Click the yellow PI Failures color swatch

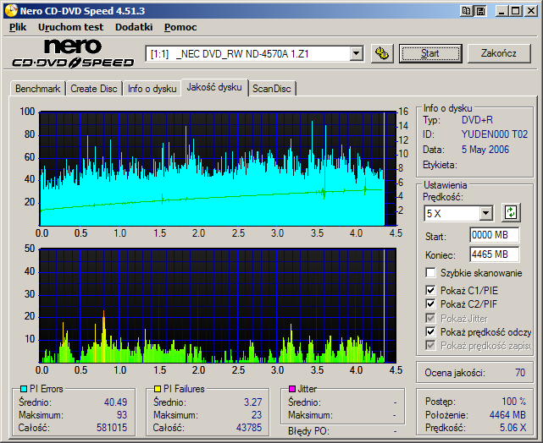pyautogui.click(x=158, y=389)
